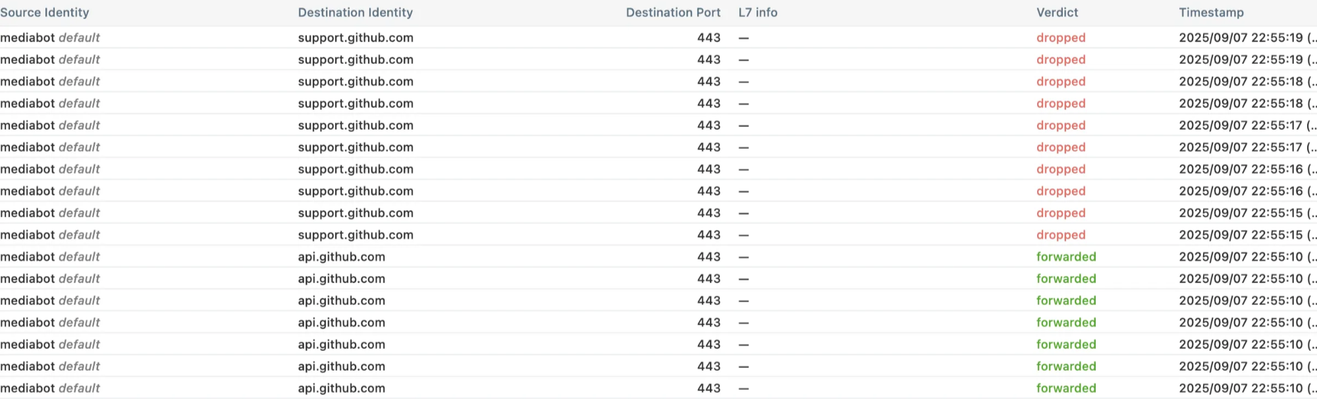The width and height of the screenshot is (1317, 399).
Task: Click the first api.github.com destination cell
Action: point(341,257)
